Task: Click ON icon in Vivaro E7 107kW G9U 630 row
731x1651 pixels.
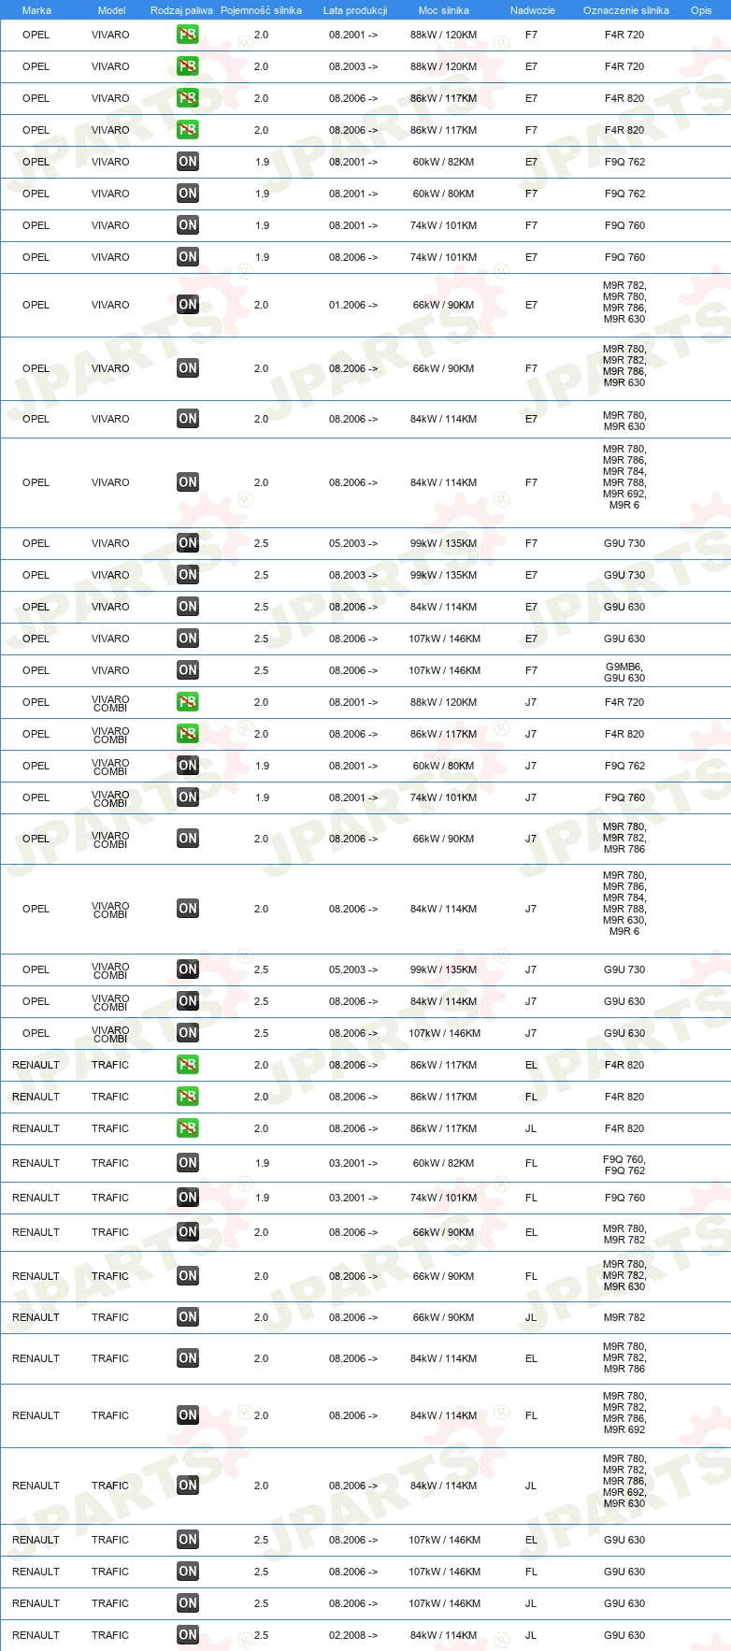Action: tap(188, 639)
